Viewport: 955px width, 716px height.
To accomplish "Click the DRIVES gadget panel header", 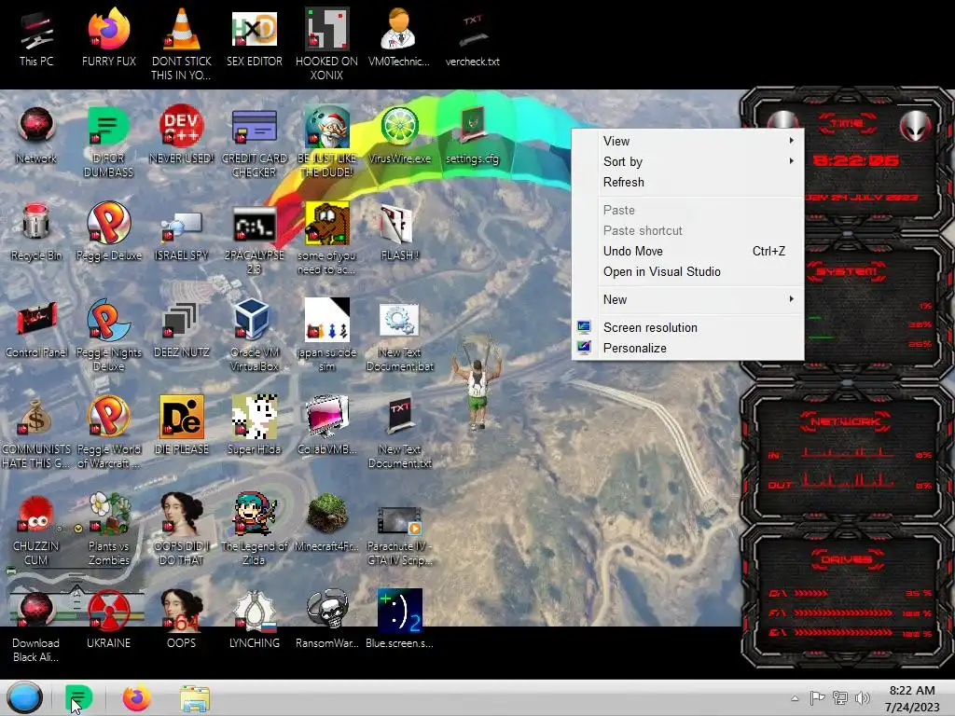I will [x=845, y=559].
